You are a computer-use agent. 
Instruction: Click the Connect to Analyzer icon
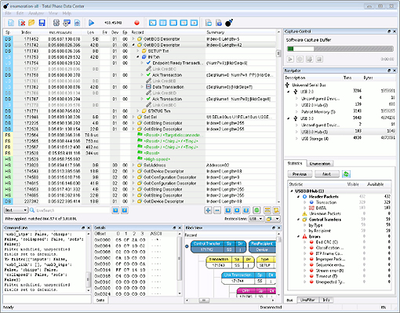click(56, 23)
